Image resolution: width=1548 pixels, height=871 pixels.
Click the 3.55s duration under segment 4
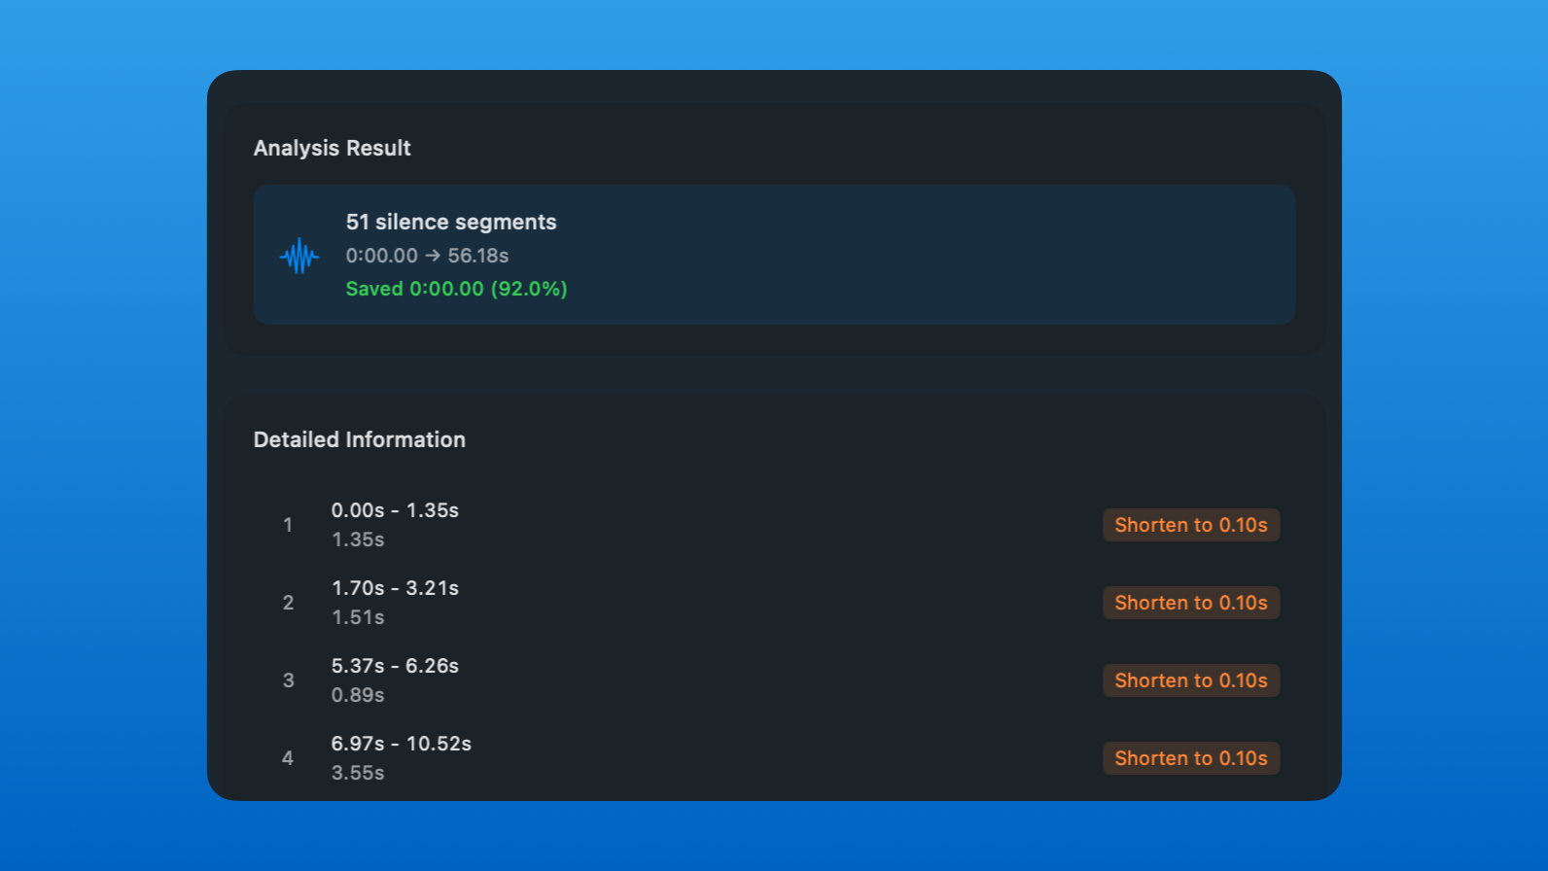click(x=358, y=773)
